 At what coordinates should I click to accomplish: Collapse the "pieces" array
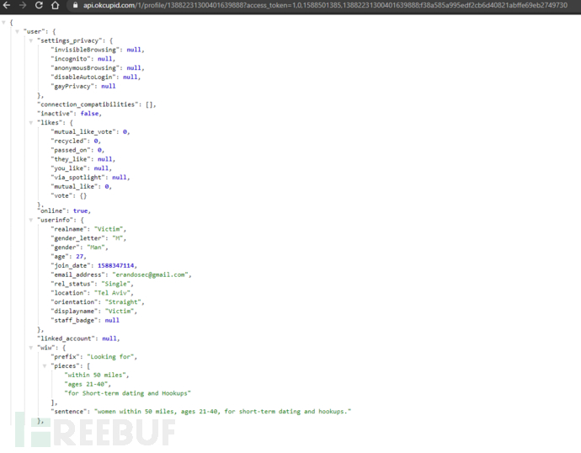pos(45,366)
